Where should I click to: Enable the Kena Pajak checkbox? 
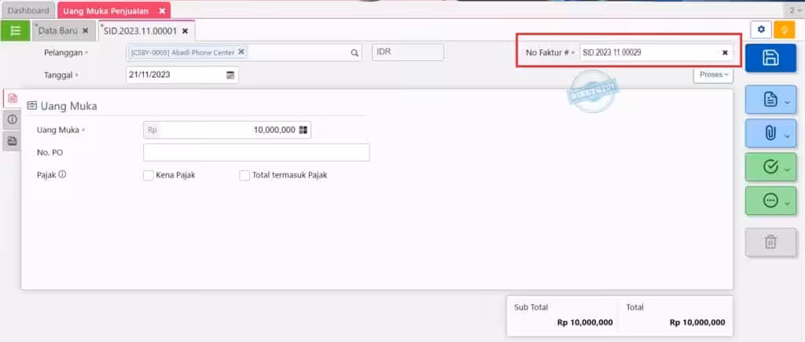[149, 175]
